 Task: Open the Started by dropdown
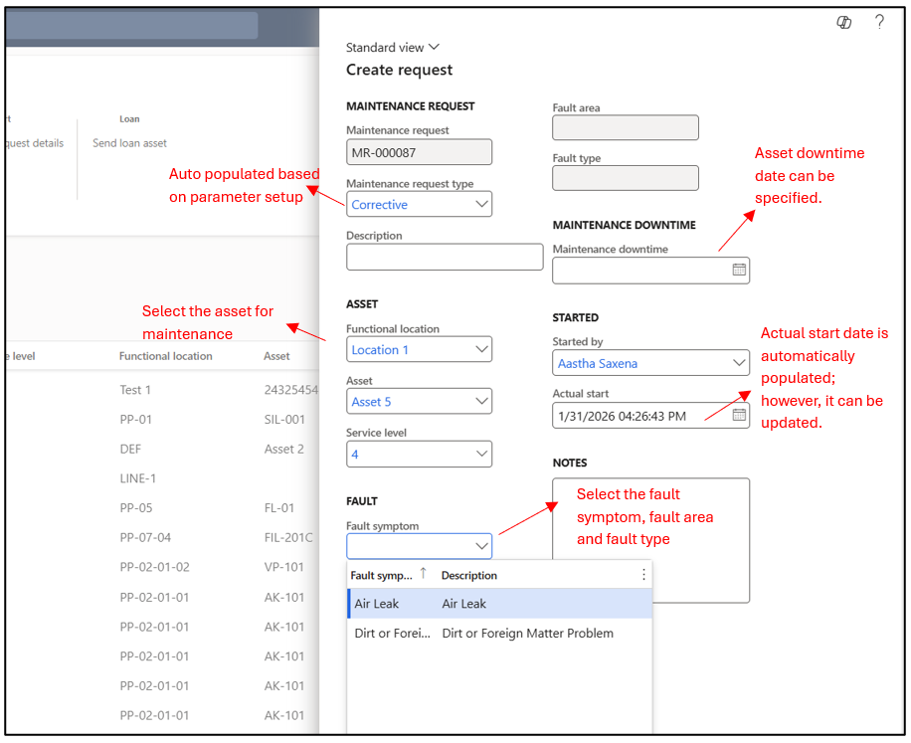[738, 363]
